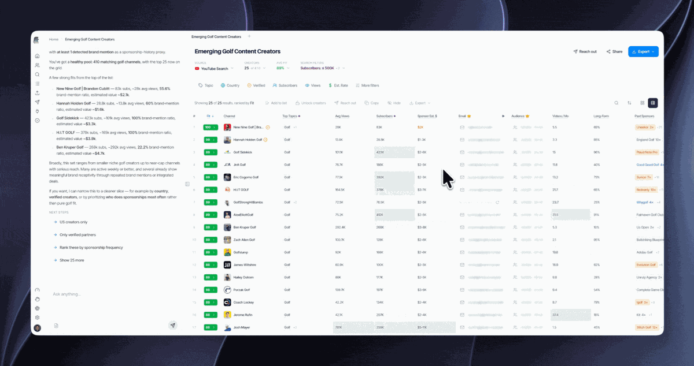Expand the 100 fit score for New Nine Golf
This screenshot has height=366, width=694.
coord(210,127)
